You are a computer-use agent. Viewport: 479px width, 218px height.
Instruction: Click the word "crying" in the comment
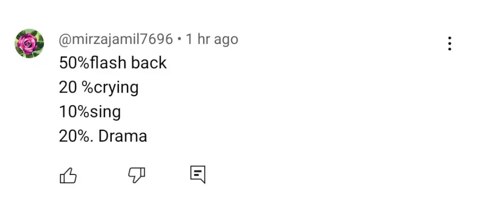click(x=116, y=88)
